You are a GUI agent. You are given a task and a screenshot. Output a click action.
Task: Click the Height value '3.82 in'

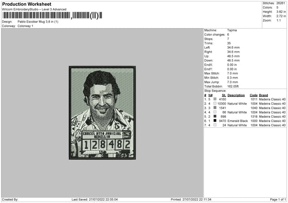pos(281,11)
